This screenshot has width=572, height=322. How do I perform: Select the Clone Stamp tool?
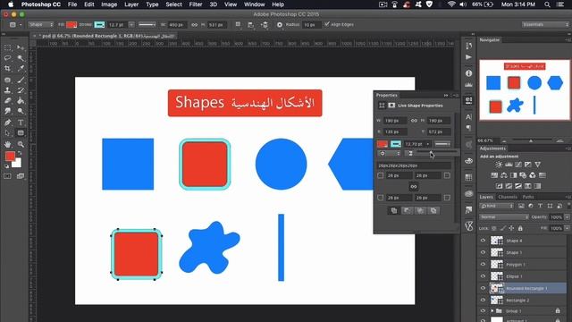coord(8,90)
